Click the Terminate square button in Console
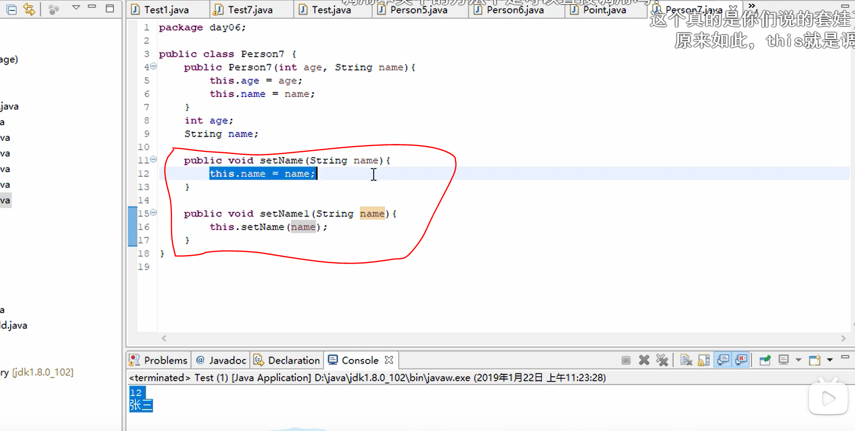 [x=626, y=360]
